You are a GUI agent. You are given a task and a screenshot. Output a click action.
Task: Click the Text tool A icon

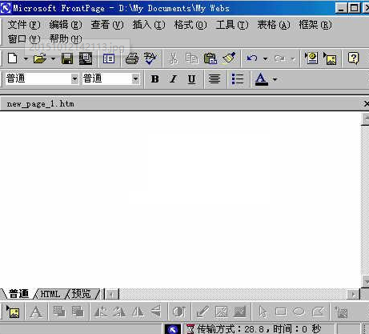pyautogui.click(x=36, y=312)
